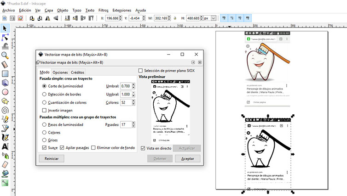
Task: Select Colores multiple-scan radio button
Action: 44,133
